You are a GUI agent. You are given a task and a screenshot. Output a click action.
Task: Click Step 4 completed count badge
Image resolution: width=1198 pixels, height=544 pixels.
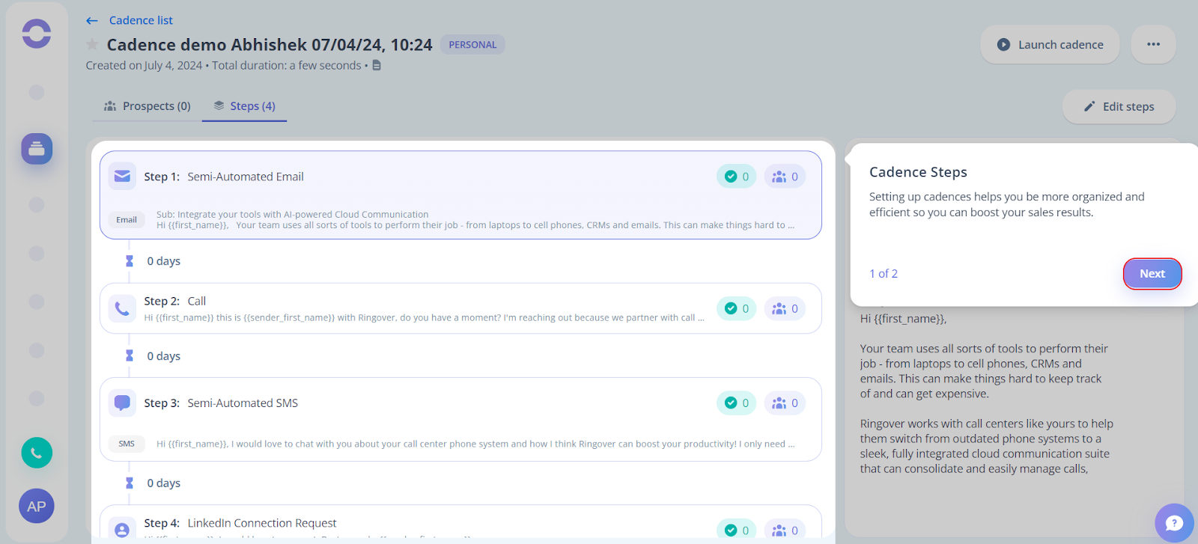coord(736,530)
